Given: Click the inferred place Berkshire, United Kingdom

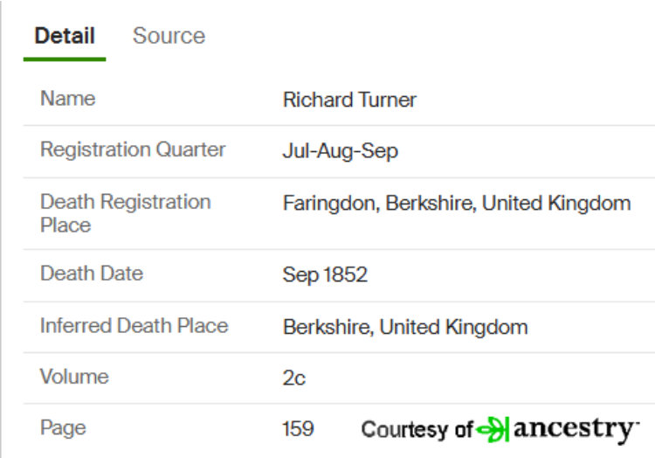Looking at the screenshot, I should click(x=405, y=327).
